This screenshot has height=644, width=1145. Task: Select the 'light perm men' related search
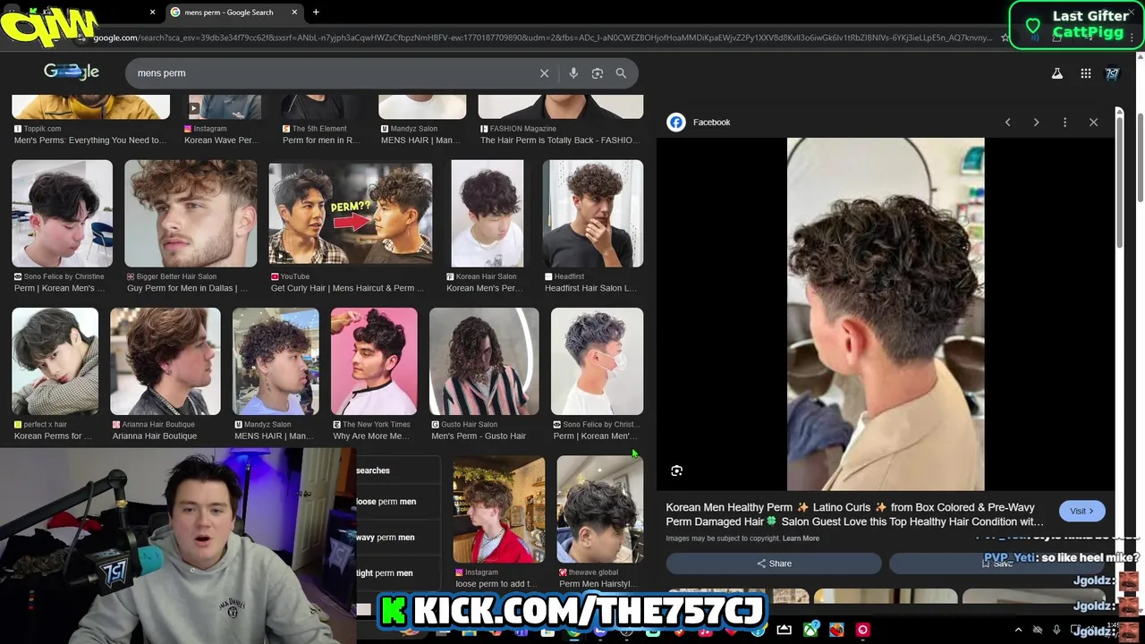[x=398, y=573]
